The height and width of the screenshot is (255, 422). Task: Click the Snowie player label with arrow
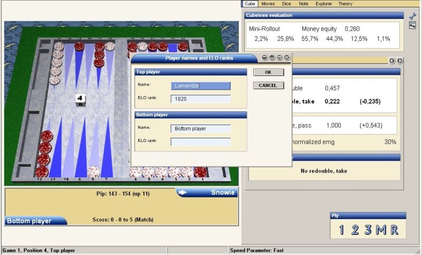coord(207,193)
